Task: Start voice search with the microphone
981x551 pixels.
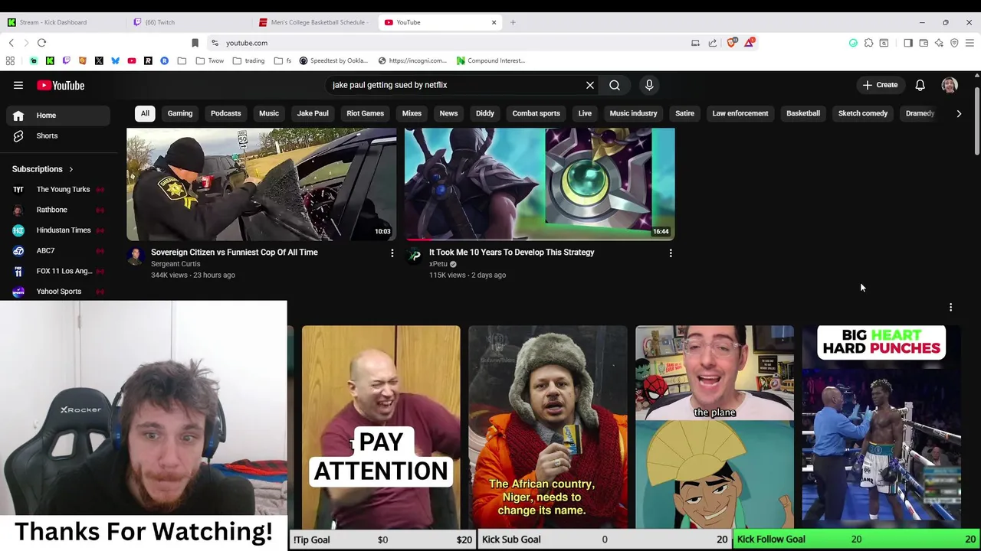Action: (x=649, y=85)
